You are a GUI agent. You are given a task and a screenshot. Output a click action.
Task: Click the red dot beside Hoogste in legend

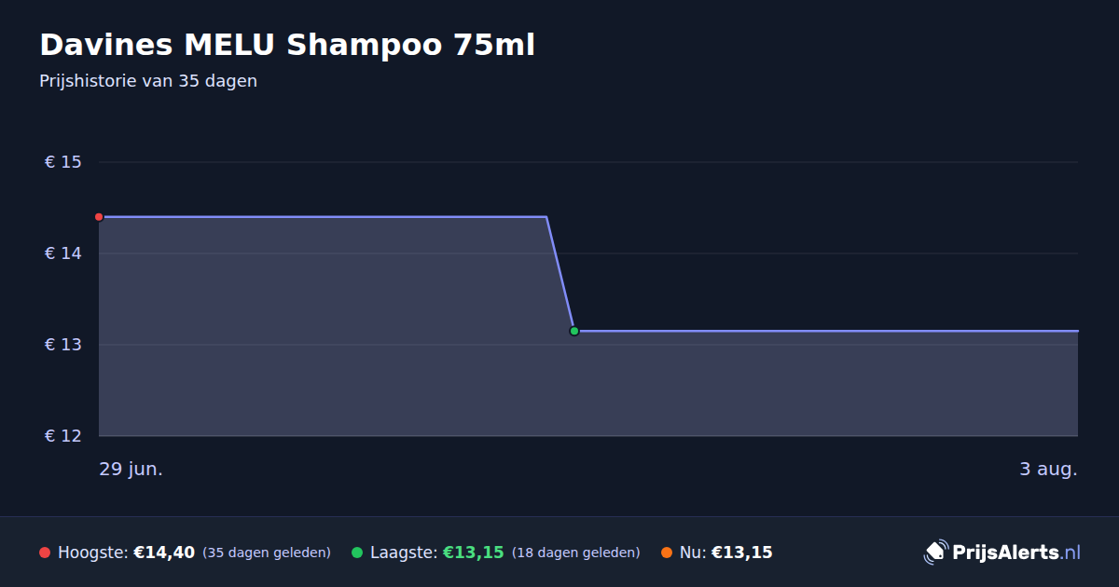(x=45, y=553)
